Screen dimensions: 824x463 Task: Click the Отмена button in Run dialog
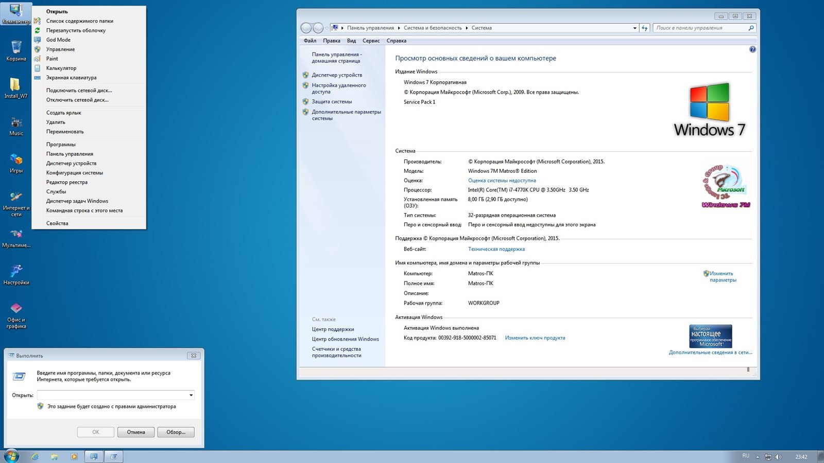(x=136, y=432)
